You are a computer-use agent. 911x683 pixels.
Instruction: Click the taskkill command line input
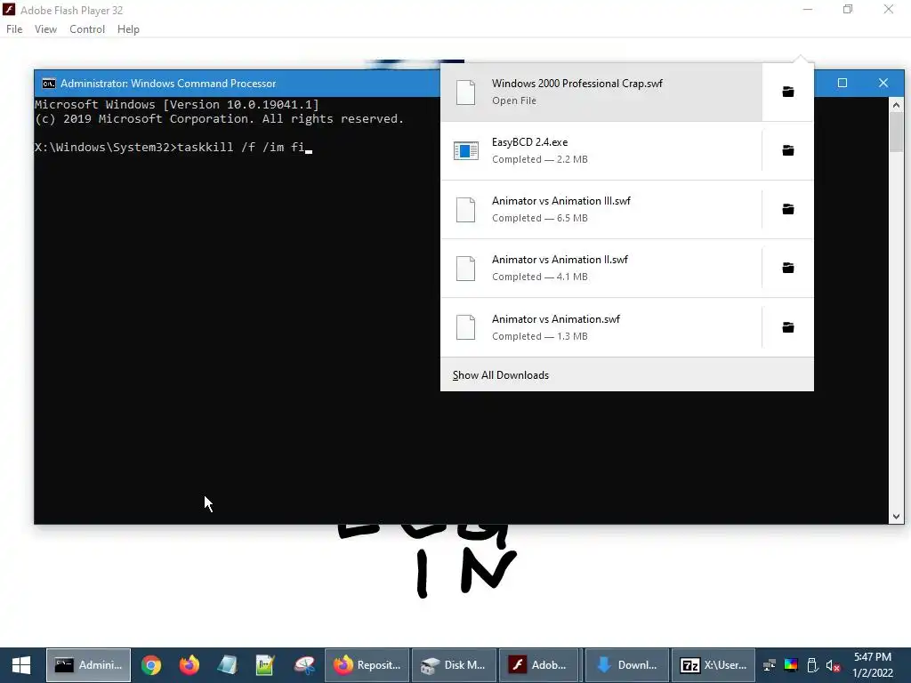point(173,148)
